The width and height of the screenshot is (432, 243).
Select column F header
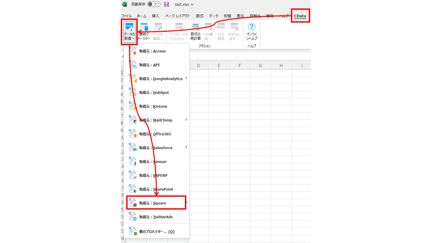point(240,65)
